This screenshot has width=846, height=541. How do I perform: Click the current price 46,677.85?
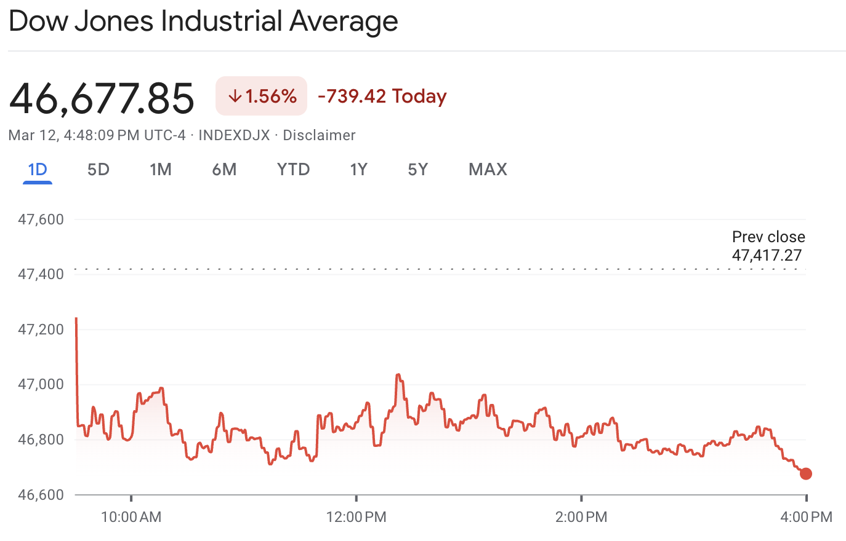tap(102, 96)
